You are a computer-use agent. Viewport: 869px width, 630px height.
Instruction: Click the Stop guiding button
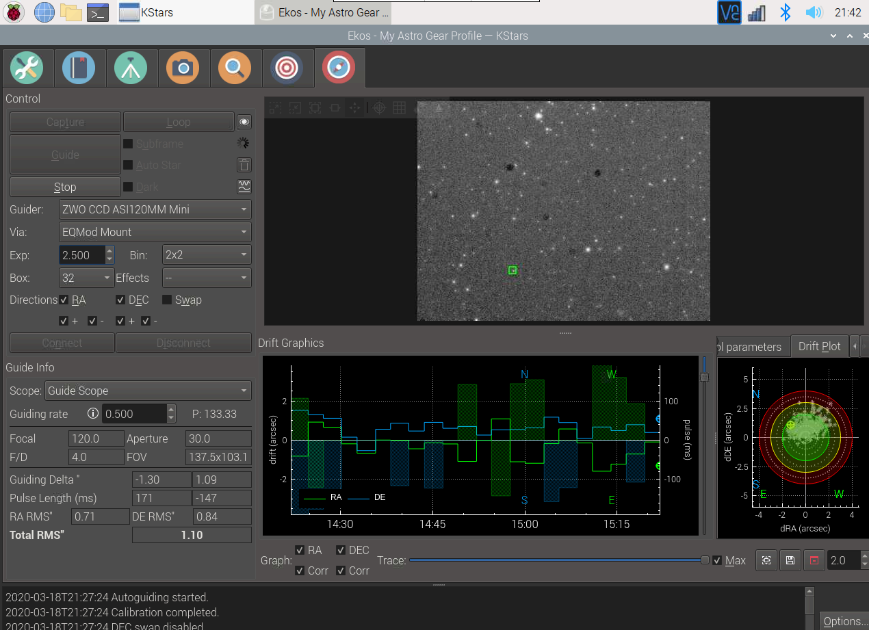(65, 187)
